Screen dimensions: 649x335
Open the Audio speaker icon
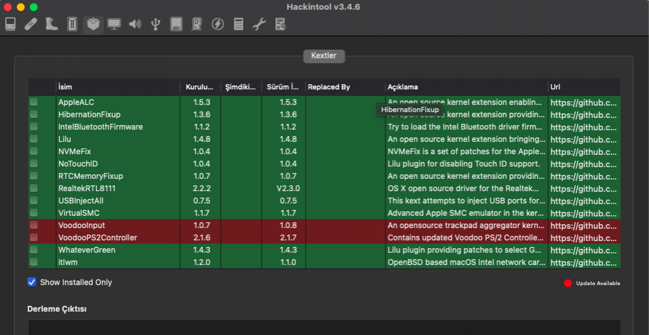(135, 25)
